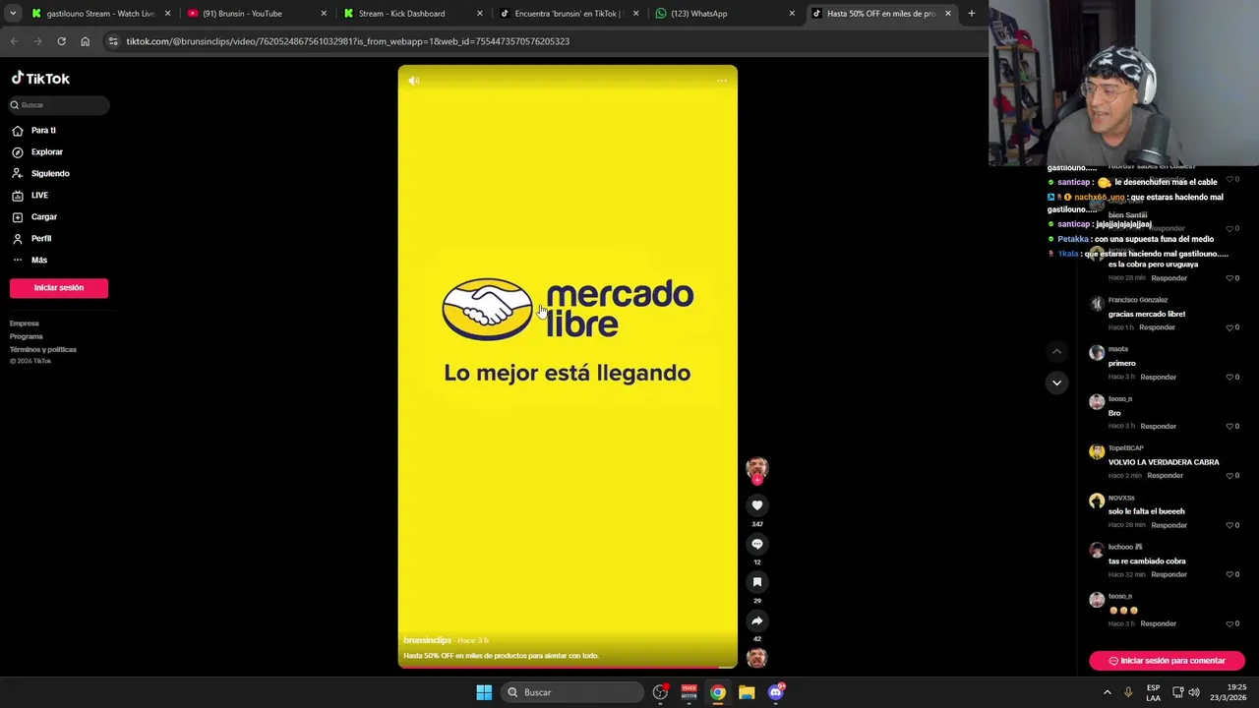Open the Programa footer link
The height and width of the screenshot is (708, 1259).
pos(27,336)
